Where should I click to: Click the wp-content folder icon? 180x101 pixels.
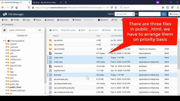(x=50, y=45)
